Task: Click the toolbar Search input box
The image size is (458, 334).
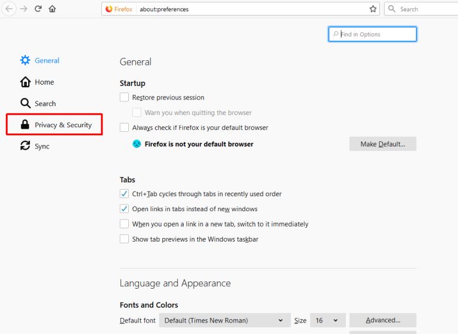Action: pos(421,9)
